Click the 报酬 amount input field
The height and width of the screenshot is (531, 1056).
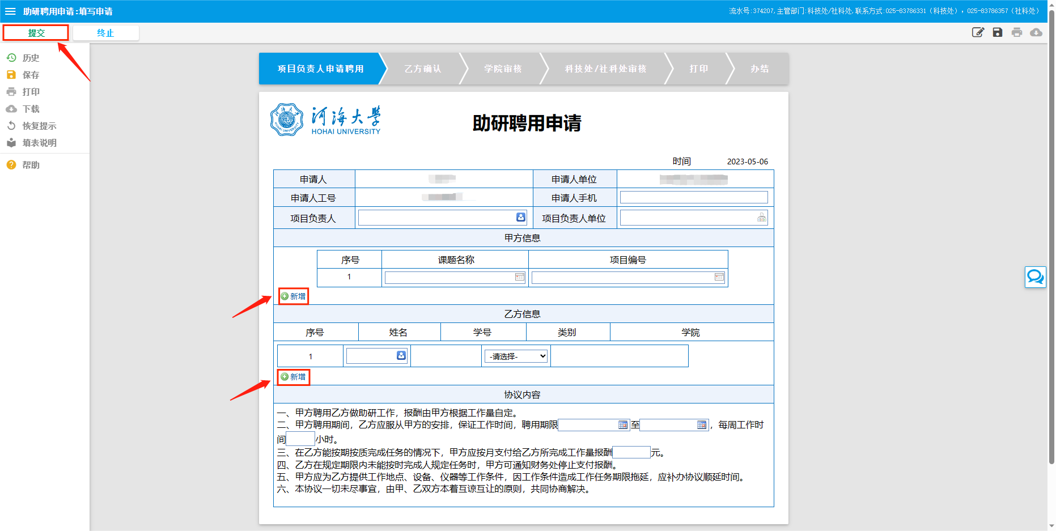(631, 452)
